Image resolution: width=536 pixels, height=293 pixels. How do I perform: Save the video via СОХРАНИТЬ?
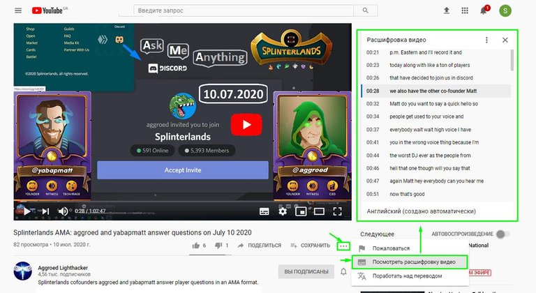click(x=311, y=246)
